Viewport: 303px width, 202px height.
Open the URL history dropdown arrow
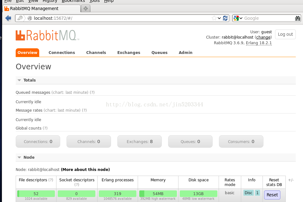219,18
